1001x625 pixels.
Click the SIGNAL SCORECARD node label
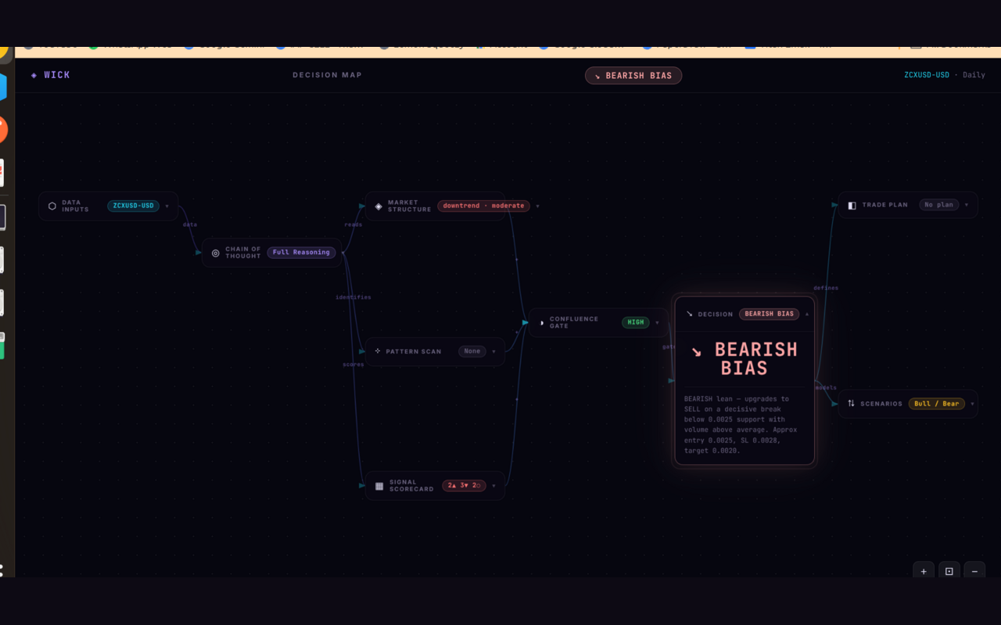coord(411,486)
